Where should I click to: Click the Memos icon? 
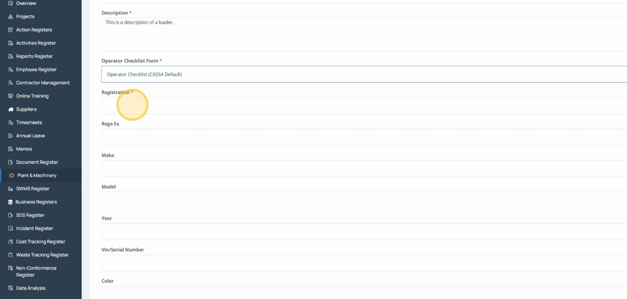click(11, 149)
